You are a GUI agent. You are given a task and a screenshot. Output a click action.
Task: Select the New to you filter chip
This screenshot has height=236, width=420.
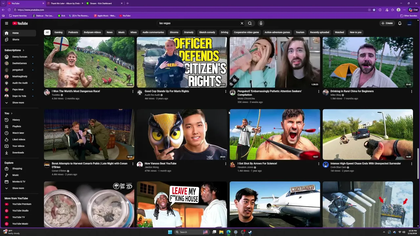pyautogui.click(x=356, y=32)
